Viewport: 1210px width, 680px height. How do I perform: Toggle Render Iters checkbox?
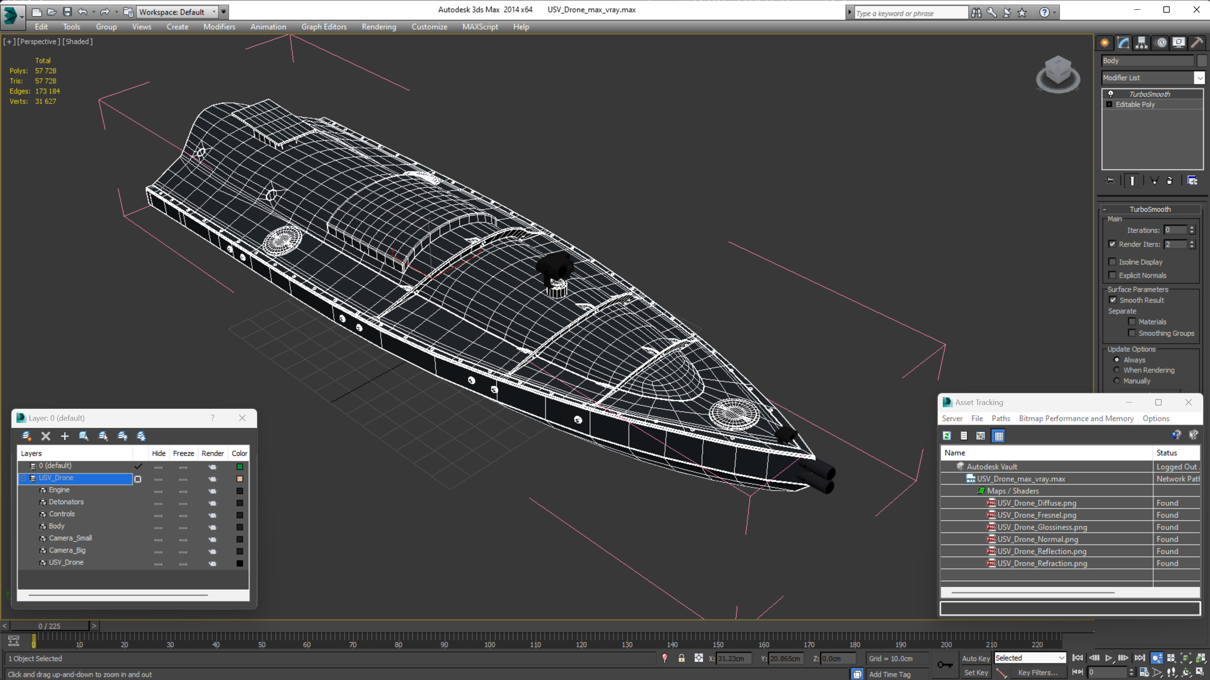tap(1112, 244)
